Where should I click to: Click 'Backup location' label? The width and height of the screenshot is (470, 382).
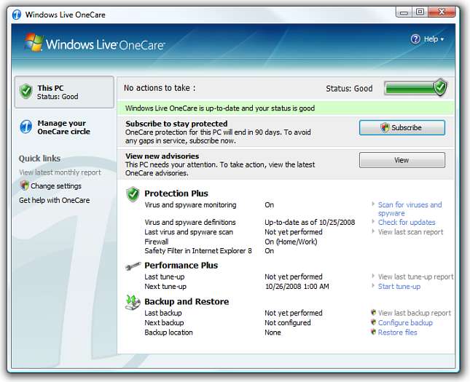coord(168,333)
